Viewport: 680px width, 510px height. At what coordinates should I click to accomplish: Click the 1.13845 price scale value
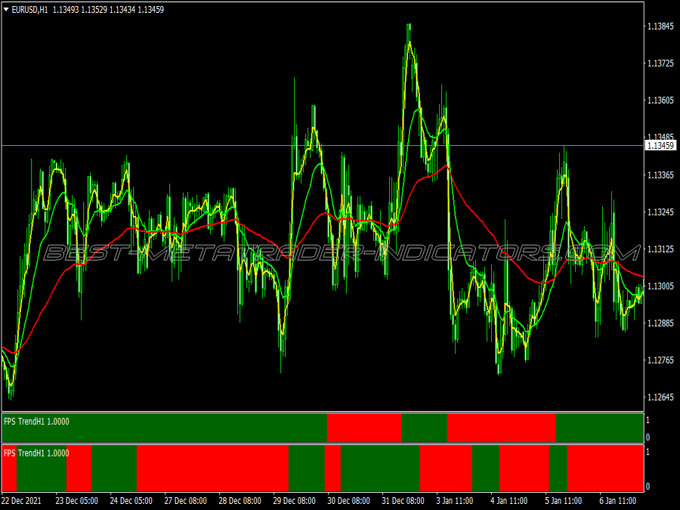pos(660,26)
